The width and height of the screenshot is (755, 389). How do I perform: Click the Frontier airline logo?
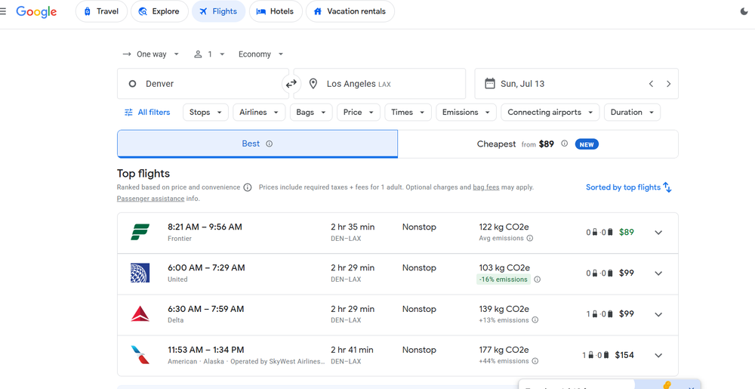pos(140,232)
